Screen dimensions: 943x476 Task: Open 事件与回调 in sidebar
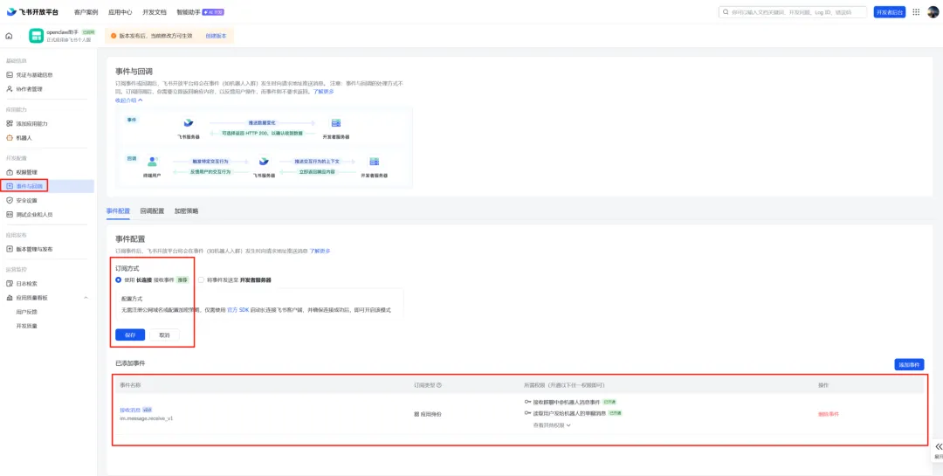coord(47,186)
